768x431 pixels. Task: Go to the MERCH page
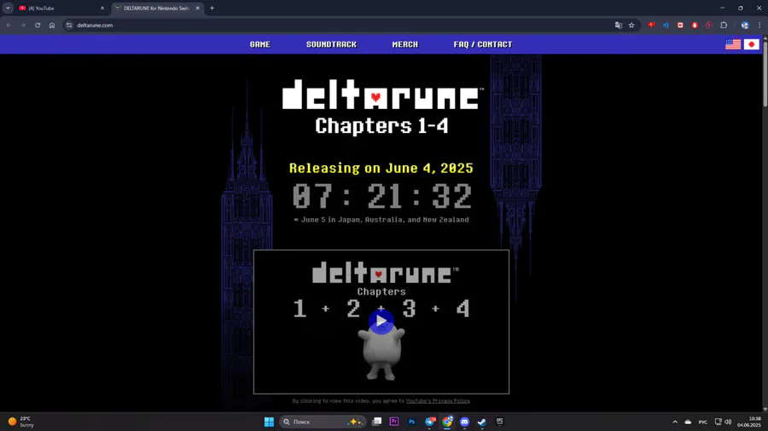click(x=405, y=44)
